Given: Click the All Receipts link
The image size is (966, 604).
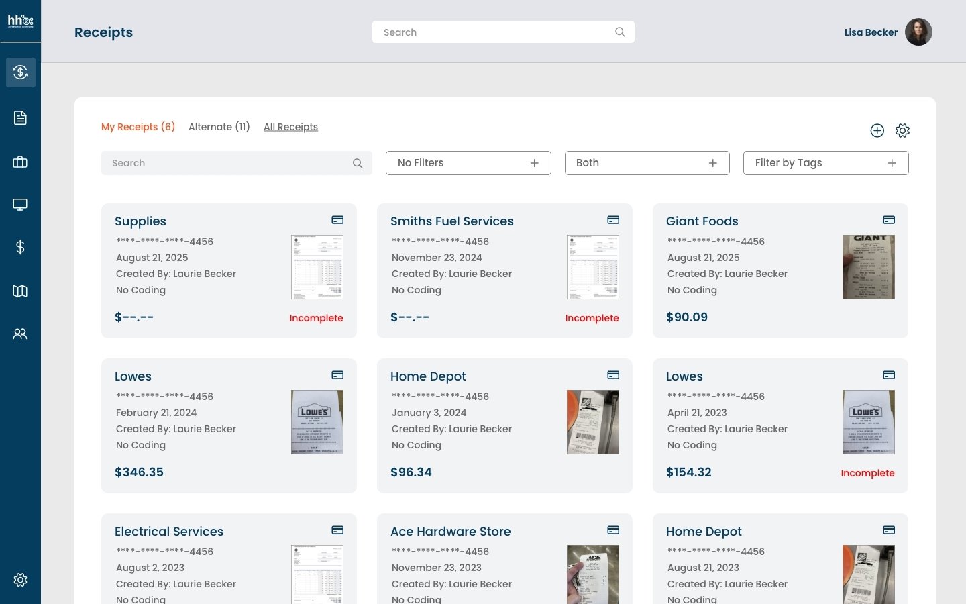Looking at the screenshot, I should click(290, 127).
